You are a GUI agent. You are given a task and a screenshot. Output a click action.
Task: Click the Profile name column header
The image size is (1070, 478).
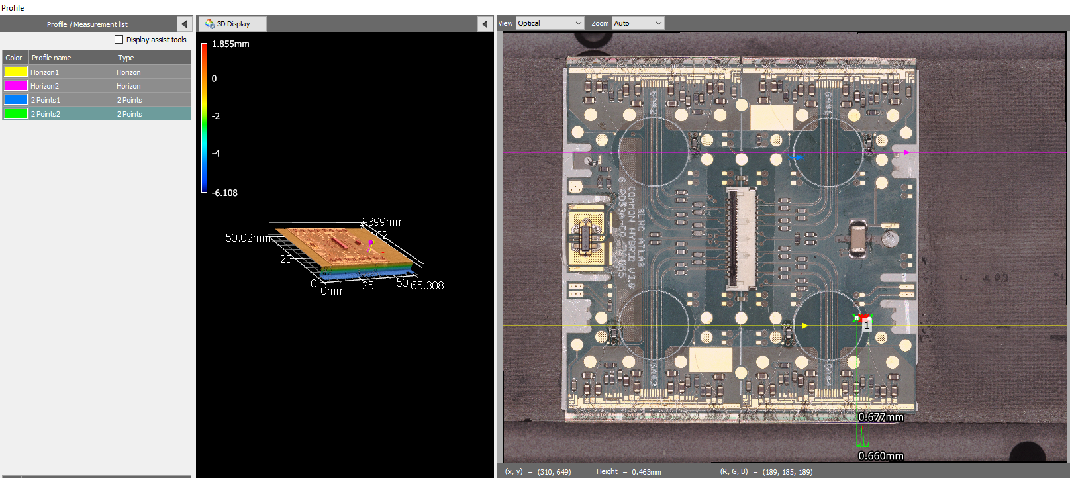tap(72, 58)
